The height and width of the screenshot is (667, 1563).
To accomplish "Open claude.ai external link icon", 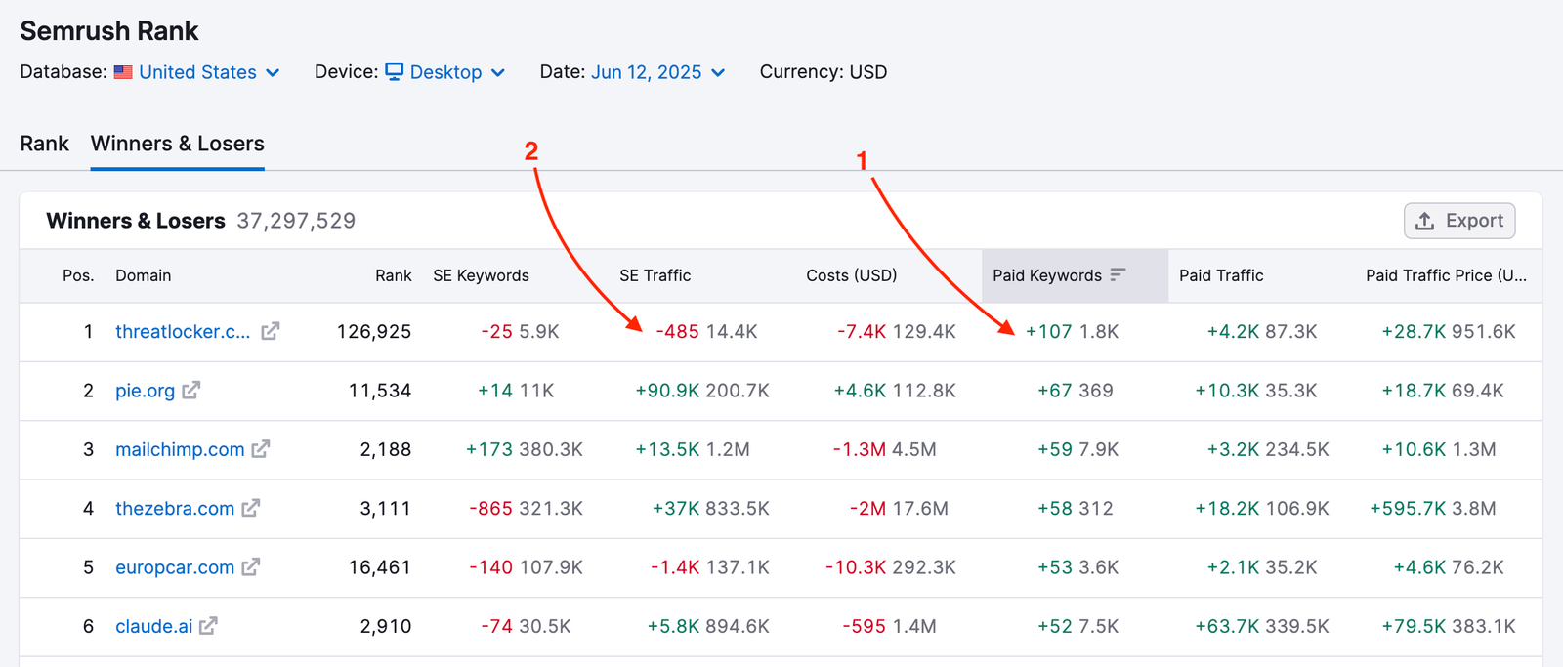I will (208, 626).
